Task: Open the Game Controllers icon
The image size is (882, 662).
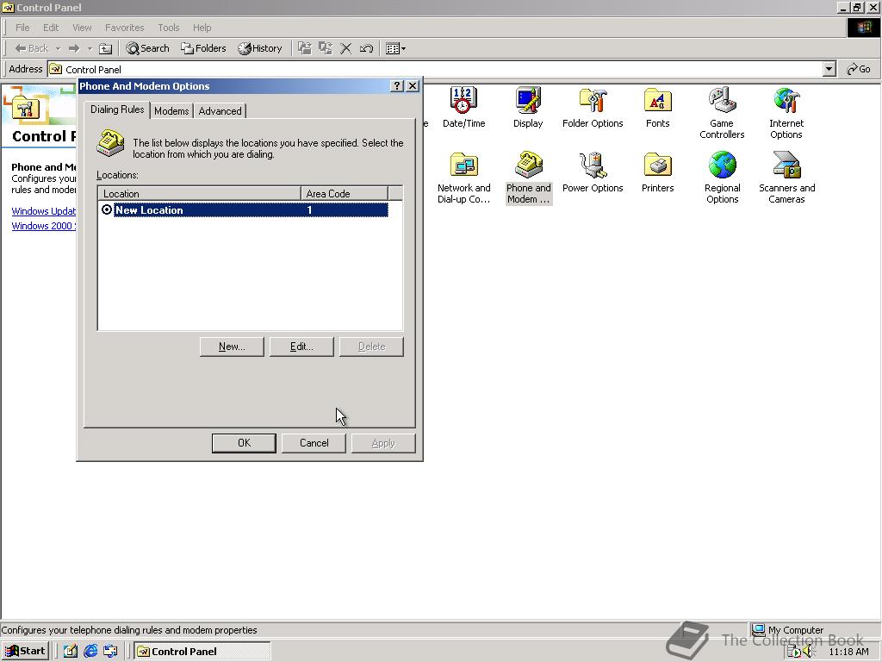Action: [x=722, y=113]
